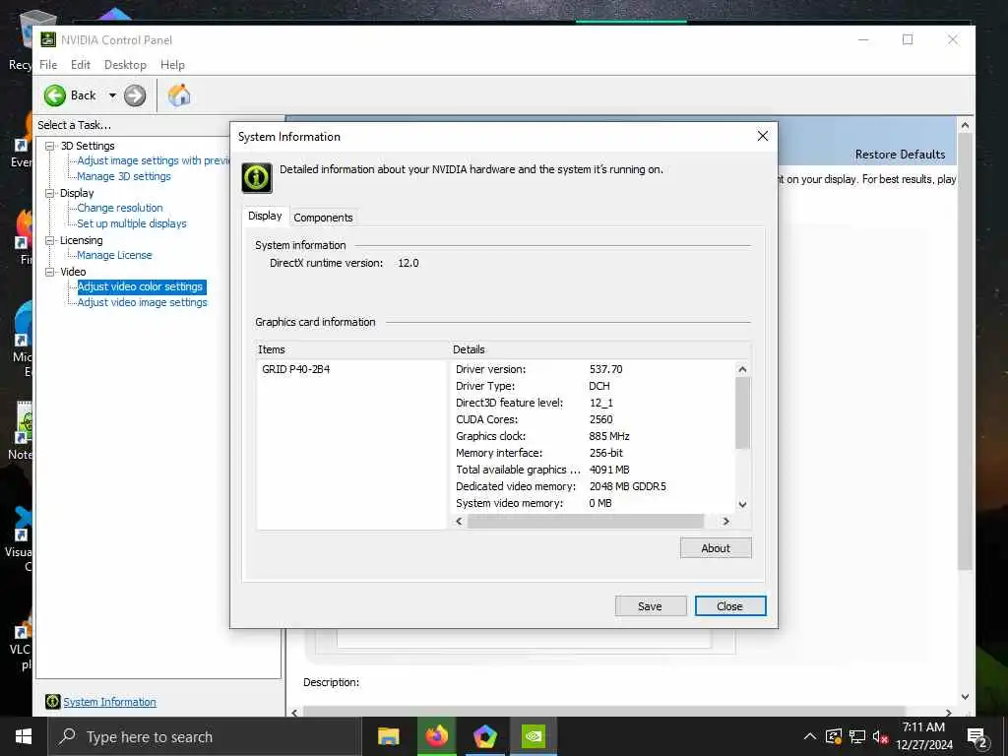
Task: Click the System Information icon at bottom left
Action: point(53,702)
